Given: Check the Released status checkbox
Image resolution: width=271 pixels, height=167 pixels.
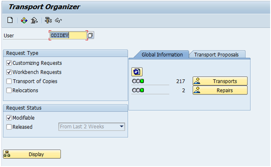Looking at the screenshot, I should click(9, 127).
